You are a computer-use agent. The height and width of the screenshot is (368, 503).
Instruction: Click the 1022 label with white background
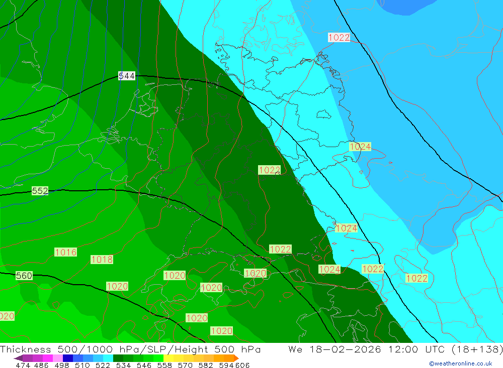[x=339, y=38]
